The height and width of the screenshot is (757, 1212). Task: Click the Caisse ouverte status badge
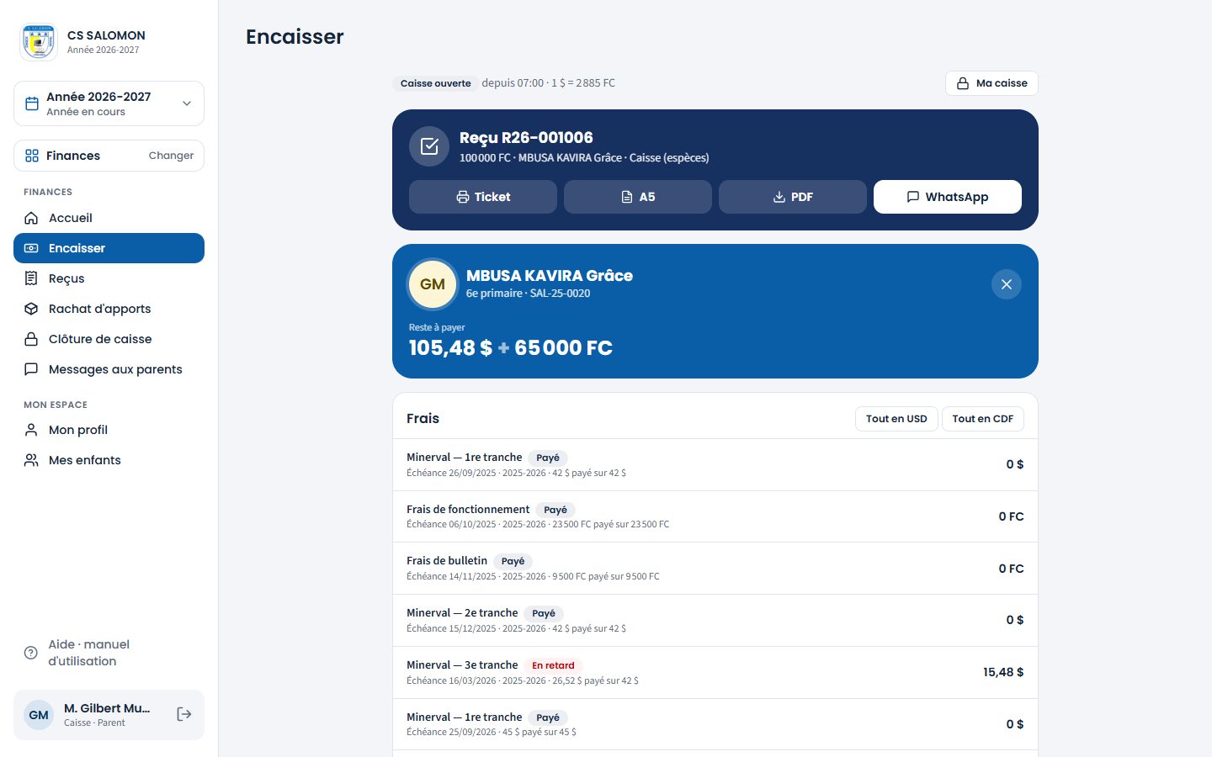click(435, 83)
